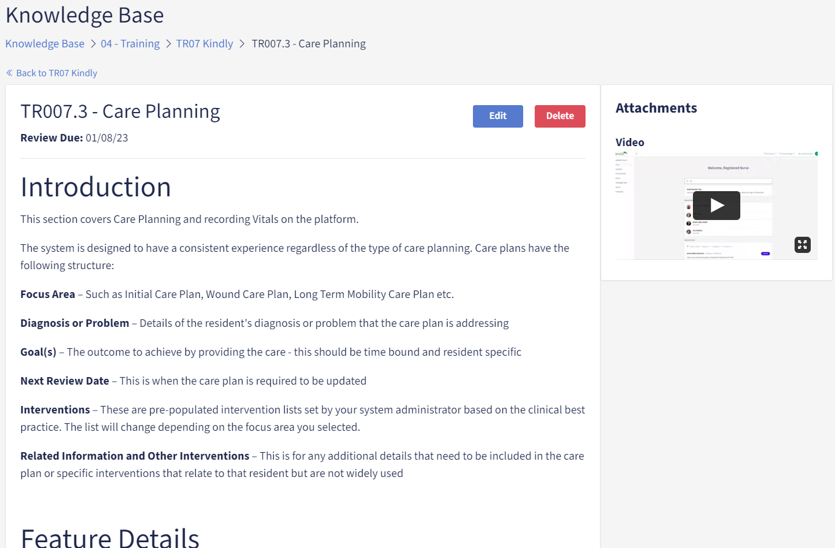835x548 pixels.
Task: Go back to TR07 Kindly
Action: (51, 73)
